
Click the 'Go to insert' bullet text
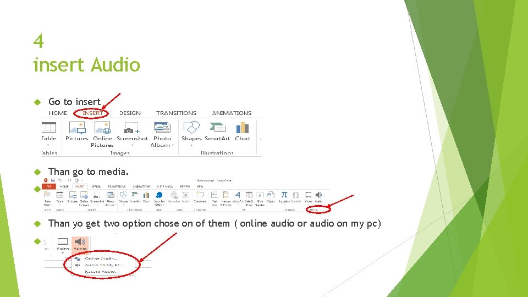coord(74,102)
